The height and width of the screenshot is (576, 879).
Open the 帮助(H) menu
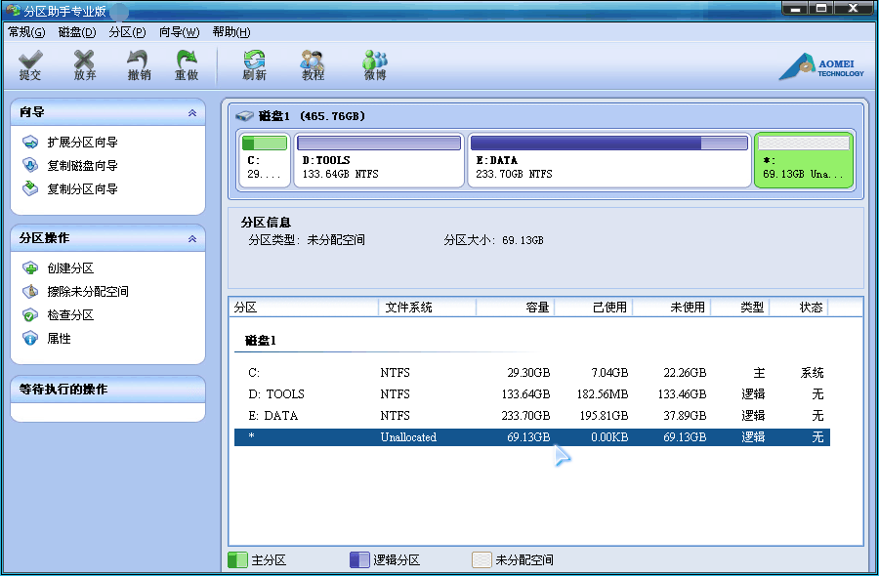(x=229, y=31)
